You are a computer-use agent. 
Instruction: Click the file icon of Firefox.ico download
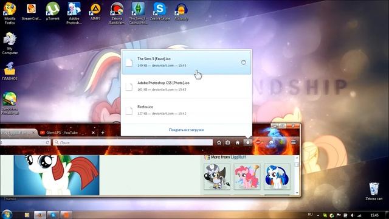(129, 111)
